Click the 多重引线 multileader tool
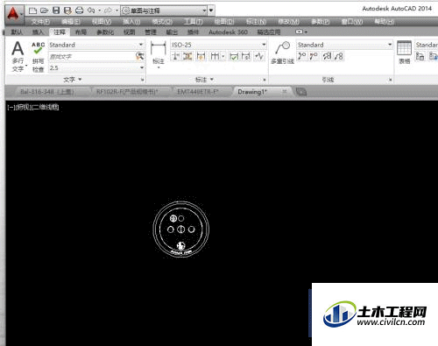The width and height of the screenshot is (438, 346). [282, 53]
